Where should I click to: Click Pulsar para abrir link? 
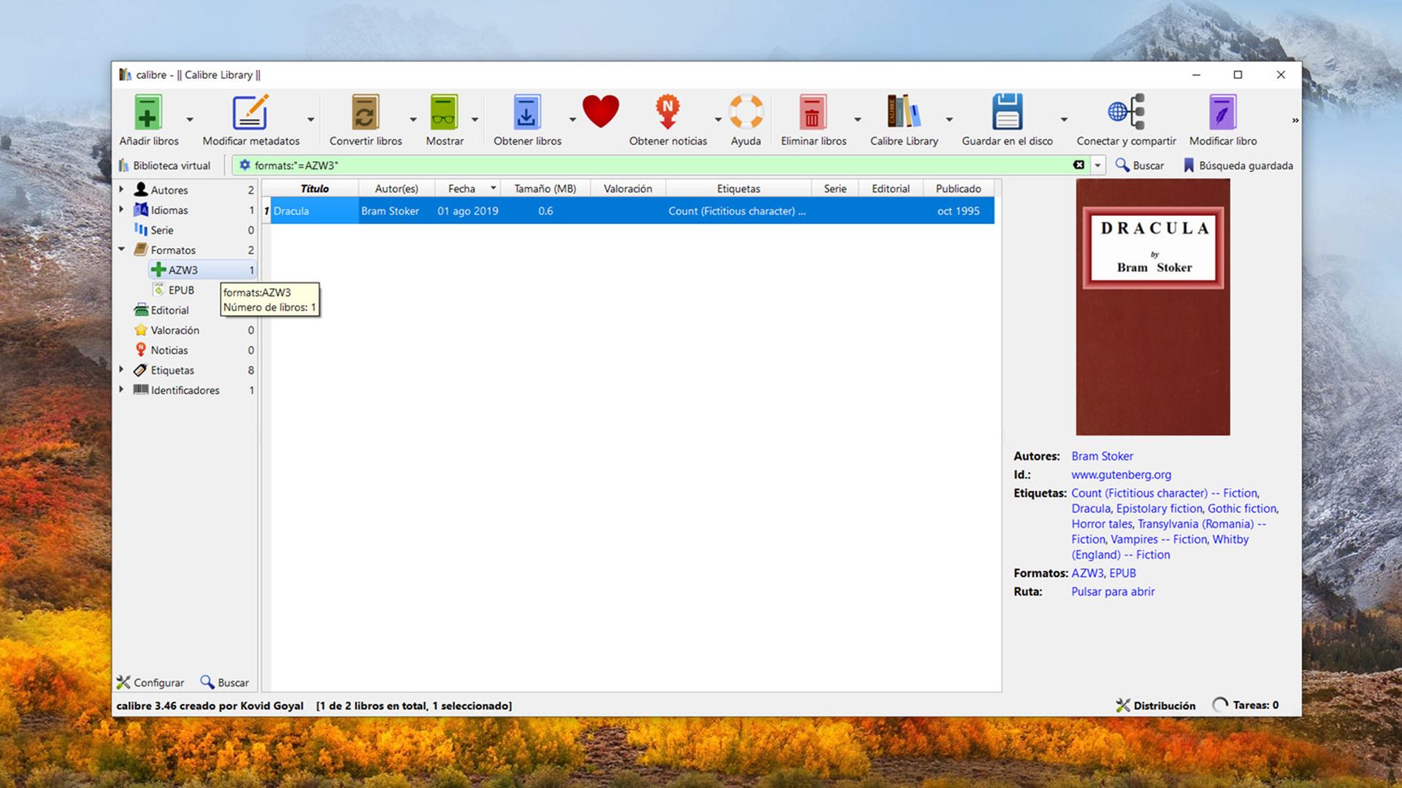[1113, 592]
